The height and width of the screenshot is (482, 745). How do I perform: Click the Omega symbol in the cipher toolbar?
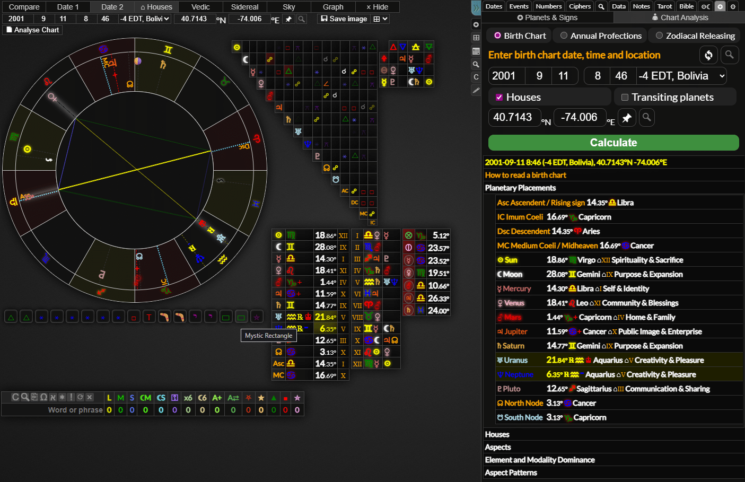pos(43,397)
